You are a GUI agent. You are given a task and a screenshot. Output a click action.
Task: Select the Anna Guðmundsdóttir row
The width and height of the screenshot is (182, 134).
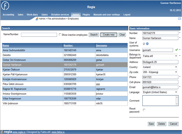[x=65, y=50]
